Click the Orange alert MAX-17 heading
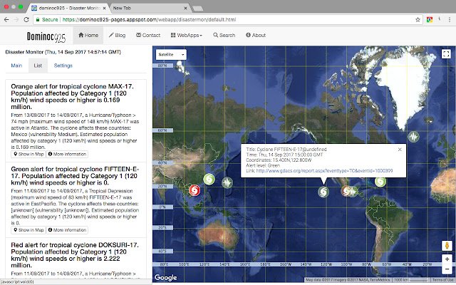The height and width of the screenshot is (285, 456). (x=73, y=97)
